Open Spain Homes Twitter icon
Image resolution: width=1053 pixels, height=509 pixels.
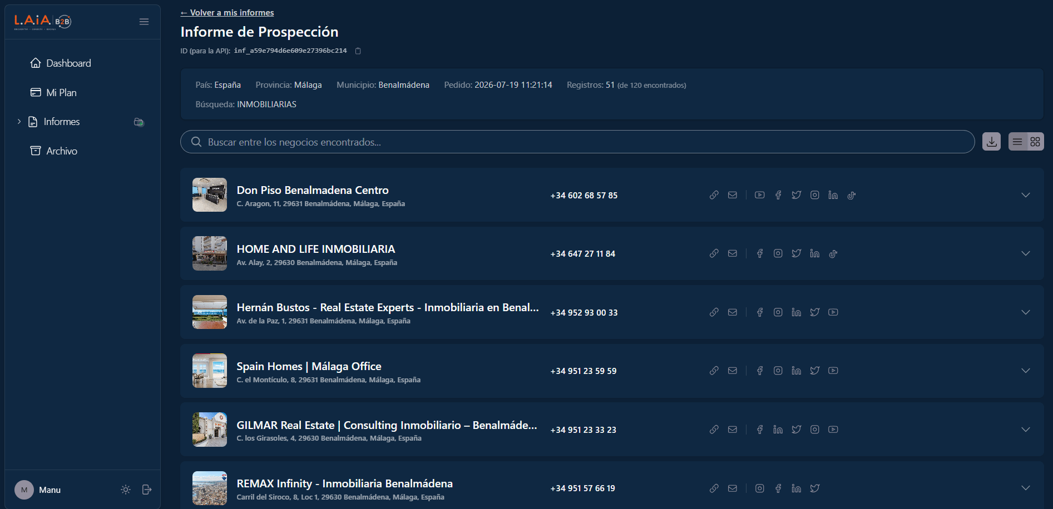click(815, 371)
